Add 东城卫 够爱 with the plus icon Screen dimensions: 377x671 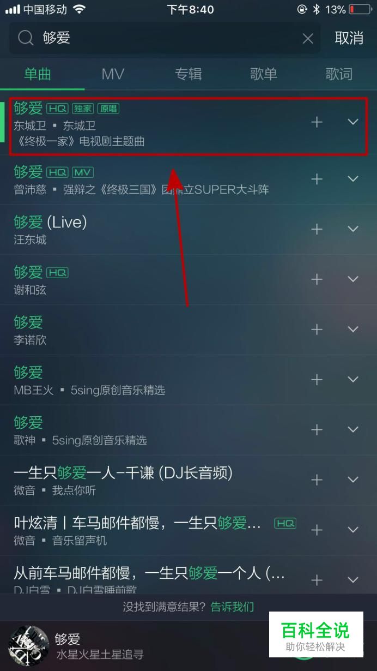[x=317, y=122]
